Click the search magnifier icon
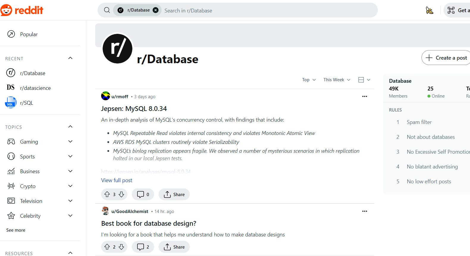 (107, 10)
